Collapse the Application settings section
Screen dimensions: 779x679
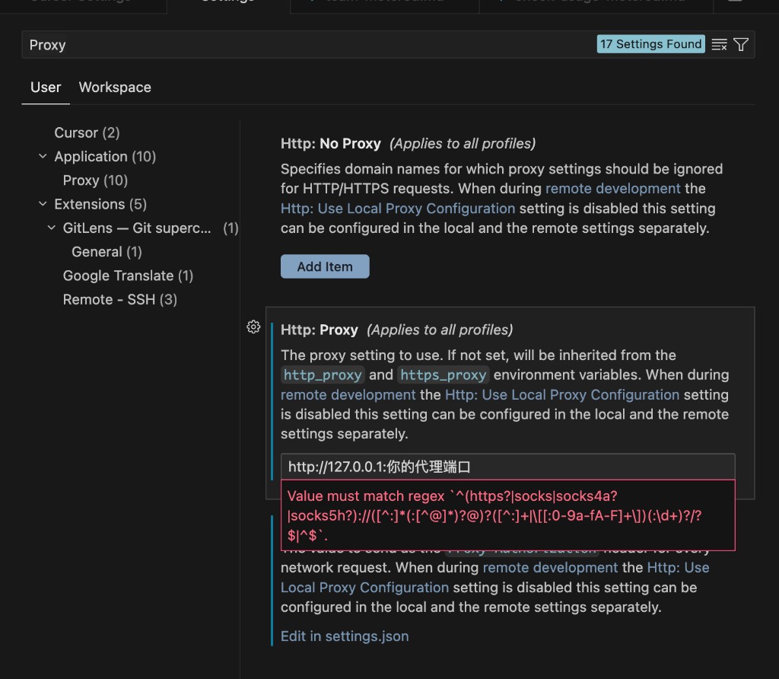click(x=43, y=156)
